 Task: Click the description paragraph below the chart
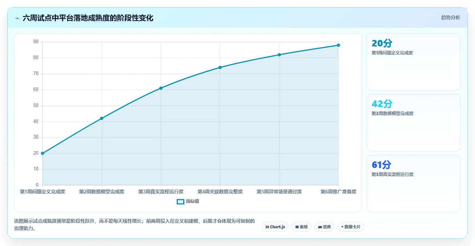pyautogui.click(x=135, y=225)
